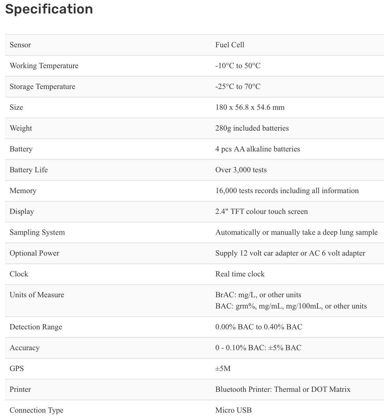
Task: Click the Real time clock value
Action: click(x=240, y=274)
